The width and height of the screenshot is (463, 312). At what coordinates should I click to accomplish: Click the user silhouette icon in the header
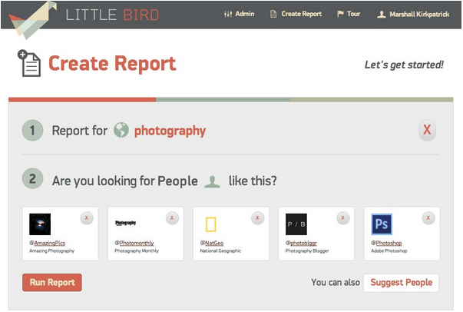(x=381, y=14)
